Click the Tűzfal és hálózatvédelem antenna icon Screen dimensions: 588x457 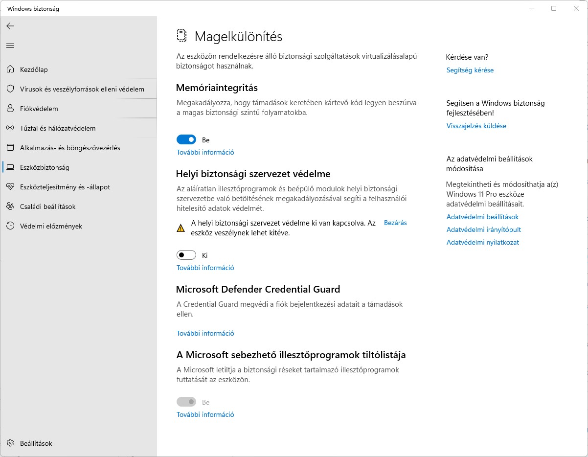pyautogui.click(x=10, y=128)
